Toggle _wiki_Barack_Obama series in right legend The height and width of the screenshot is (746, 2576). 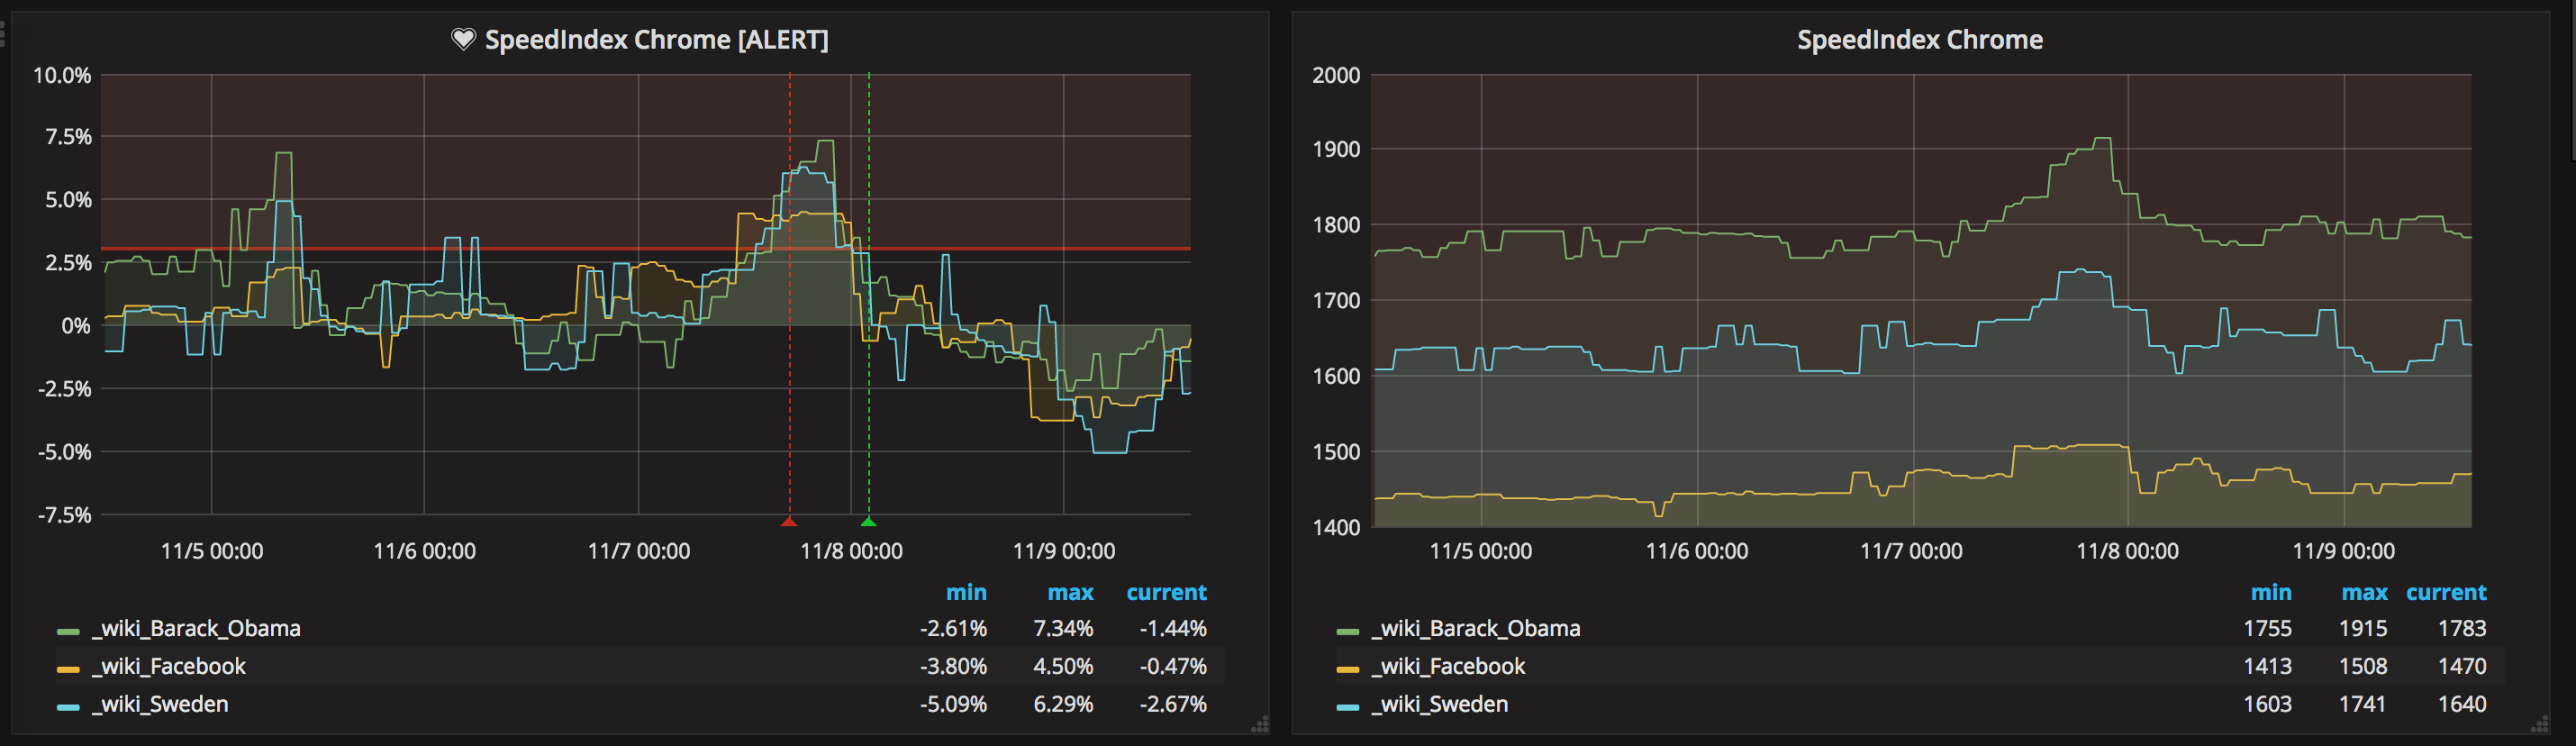[1476, 629]
